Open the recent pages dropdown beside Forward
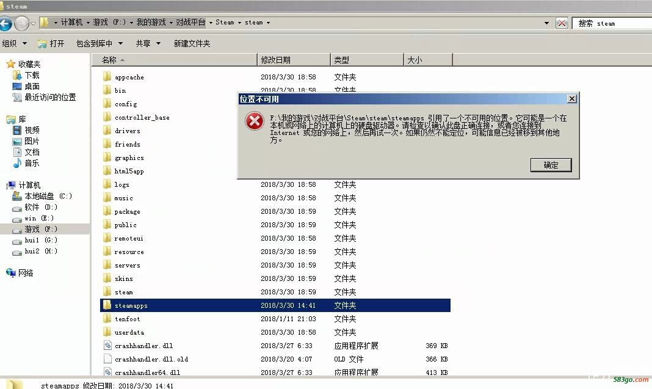Image resolution: width=652 pixels, height=389 pixels. click(33, 23)
